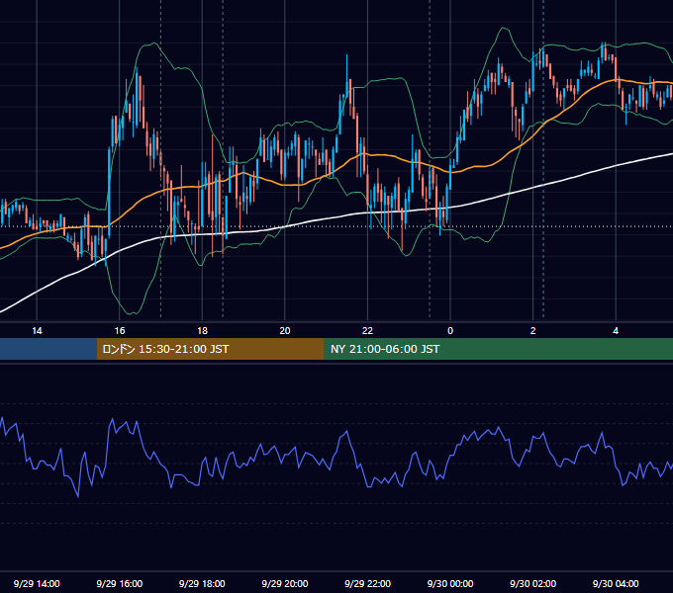This screenshot has width=673, height=593.
Task: Click the 0 hour label on upper axis
Action: [450, 331]
